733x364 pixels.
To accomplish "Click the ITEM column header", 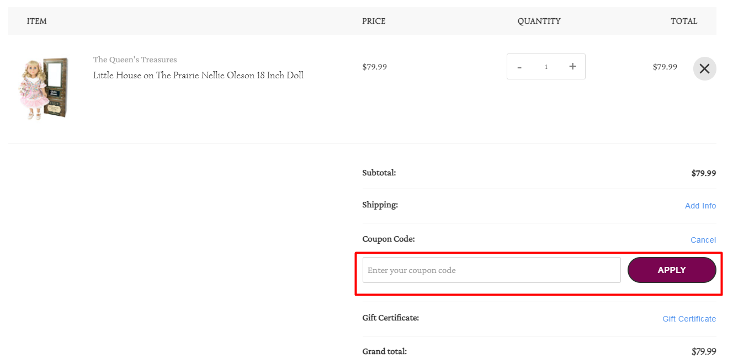I will 36,21.
